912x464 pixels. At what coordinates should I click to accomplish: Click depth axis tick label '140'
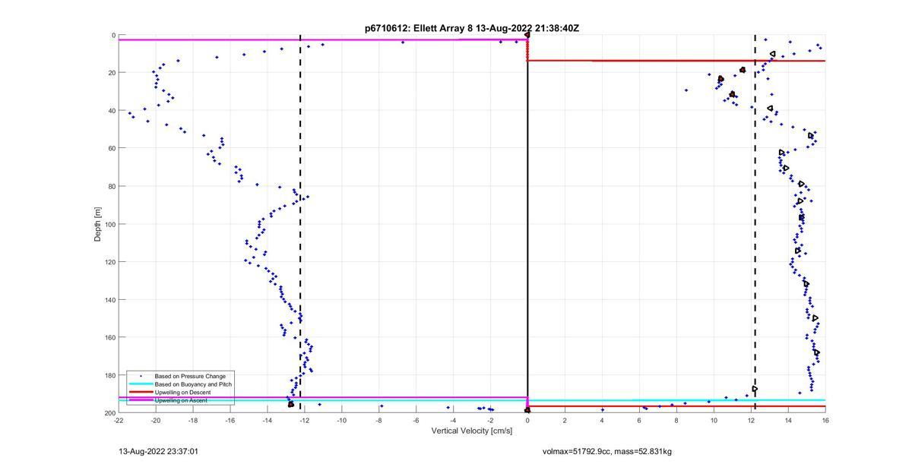click(109, 299)
